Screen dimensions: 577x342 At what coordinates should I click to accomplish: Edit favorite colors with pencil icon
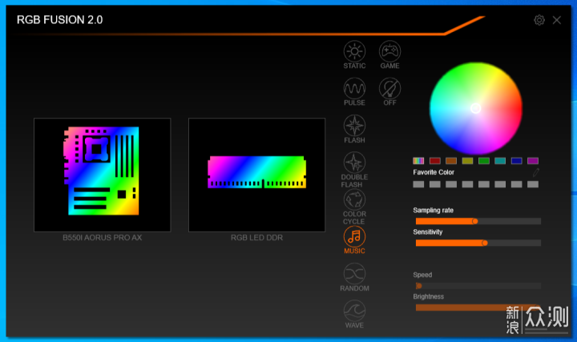(x=536, y=172)
